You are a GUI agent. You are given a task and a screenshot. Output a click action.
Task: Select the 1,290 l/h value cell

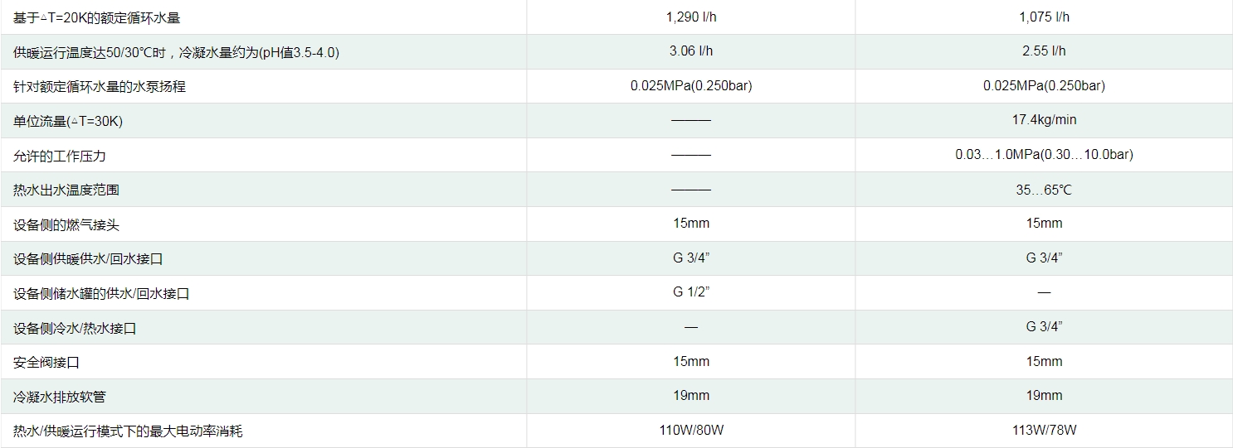(691, 17)
